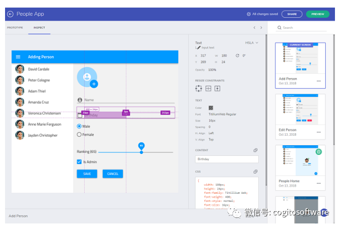Viewport: 340px width, 228px height.
Task: Click the X position value 317
Action: point(203,55)
